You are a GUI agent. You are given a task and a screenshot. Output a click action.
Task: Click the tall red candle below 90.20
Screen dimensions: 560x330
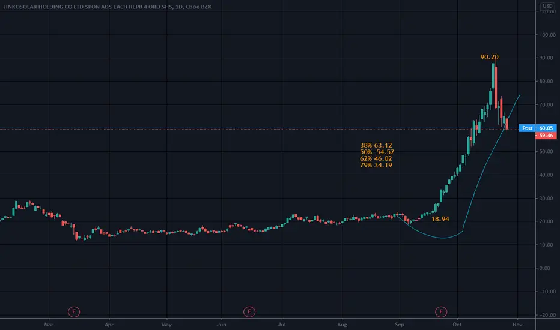[496, 86]
